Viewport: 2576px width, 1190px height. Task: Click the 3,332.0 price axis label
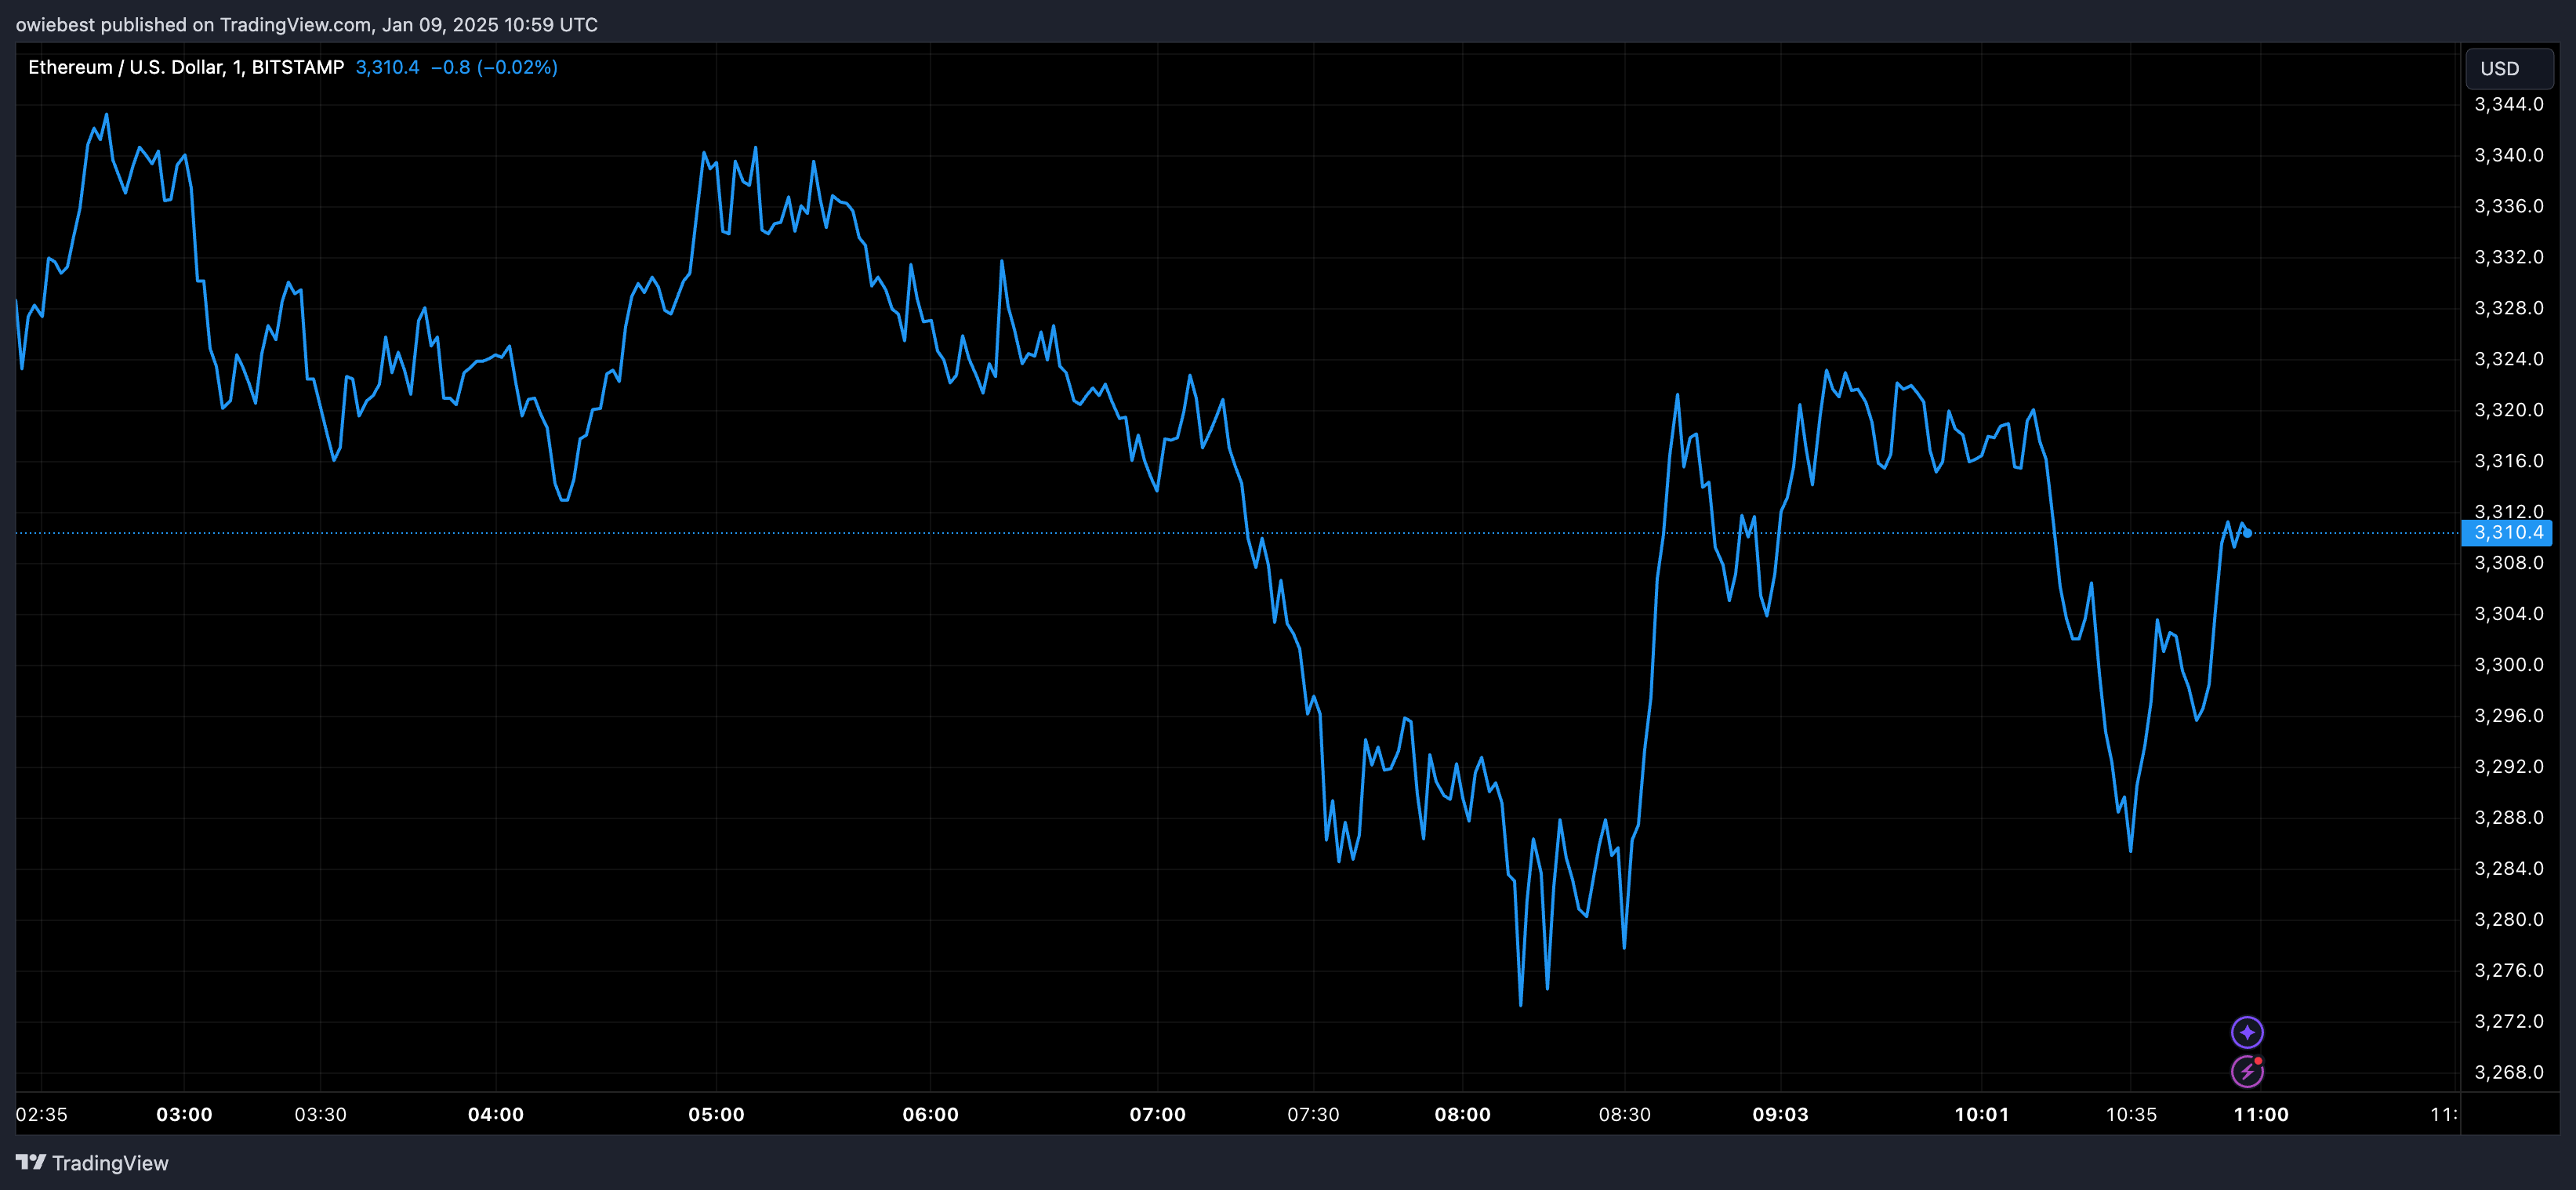(x=2508, y=257)
